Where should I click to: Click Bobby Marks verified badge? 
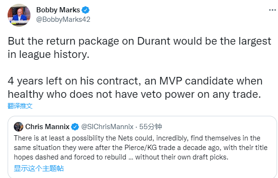[86, 10]
